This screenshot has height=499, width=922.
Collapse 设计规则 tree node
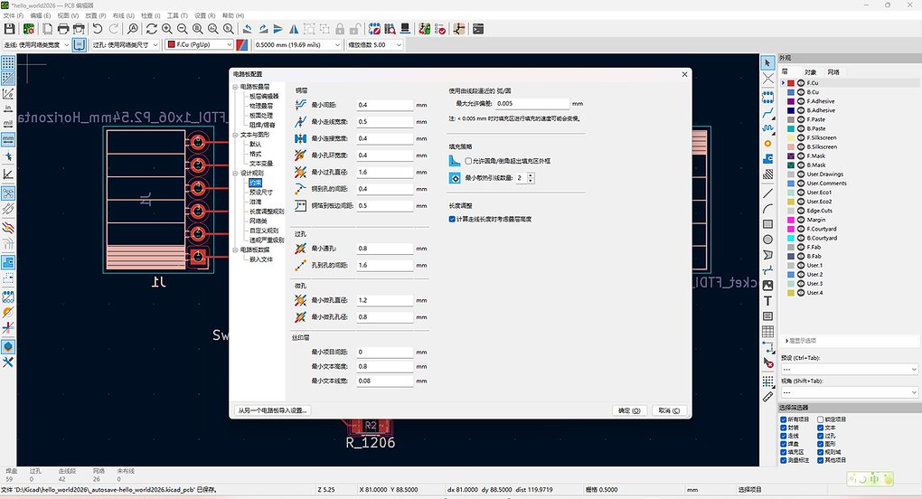tap(235, 174)
